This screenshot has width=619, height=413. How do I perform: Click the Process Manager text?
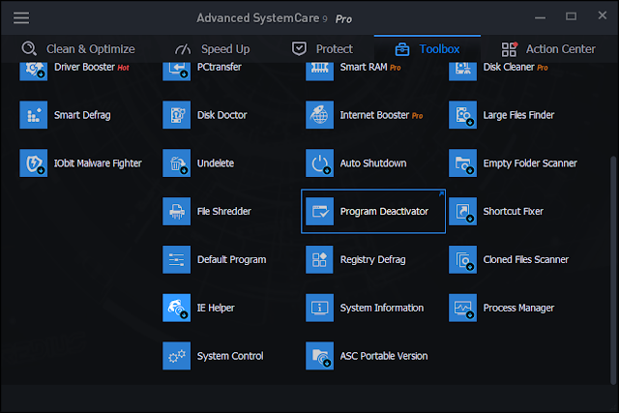(518, 308)
